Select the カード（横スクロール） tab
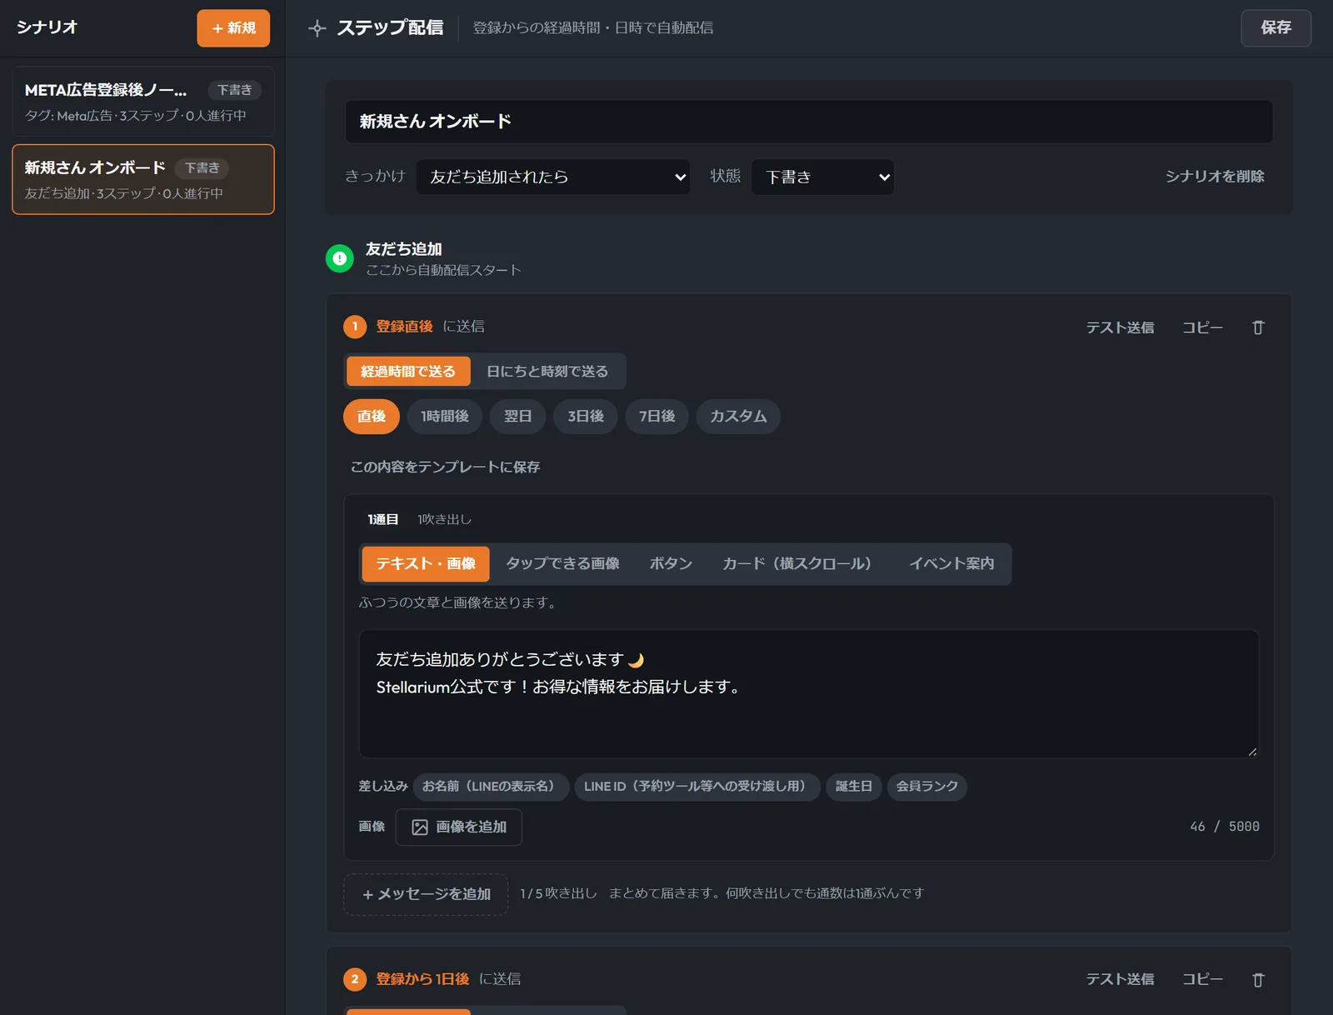 click(x=801, y=564)
